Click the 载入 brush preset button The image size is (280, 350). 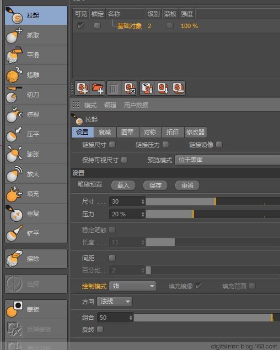(x=123, y=185)
